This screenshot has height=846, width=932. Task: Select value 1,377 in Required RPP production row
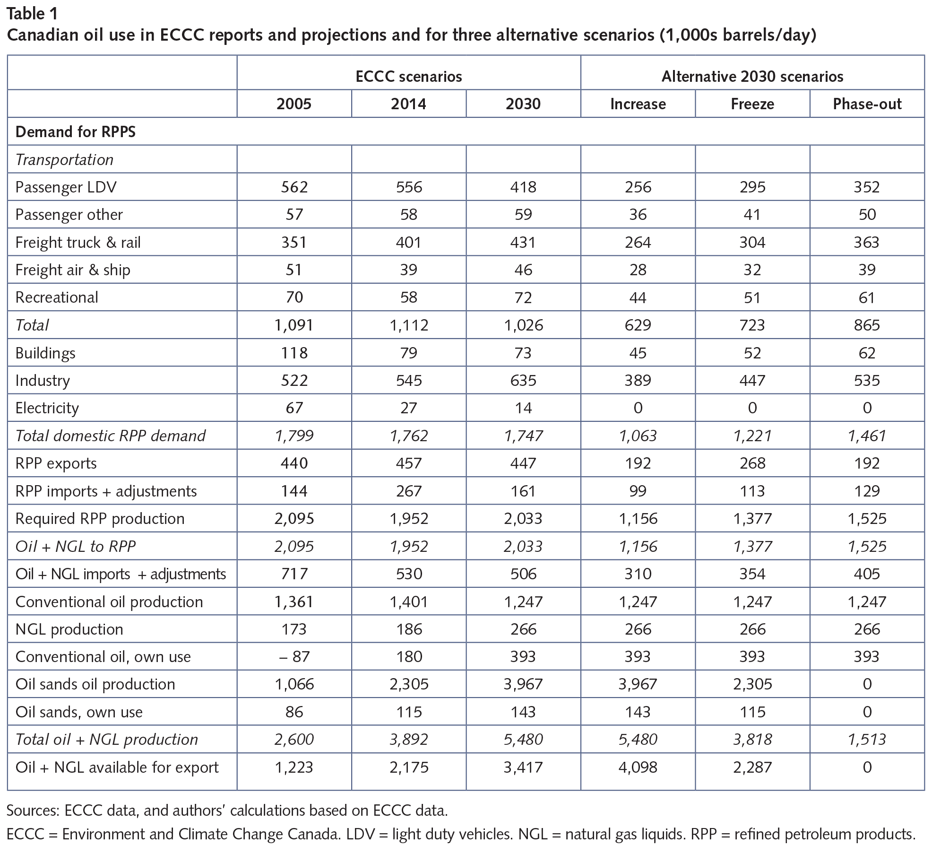point(752,518)
